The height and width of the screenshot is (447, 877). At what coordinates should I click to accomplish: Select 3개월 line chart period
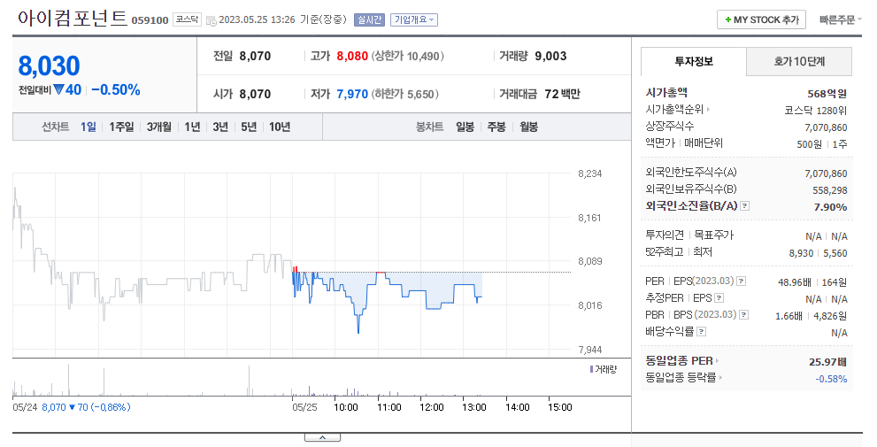pyautogui.click(x=158, y=127)
